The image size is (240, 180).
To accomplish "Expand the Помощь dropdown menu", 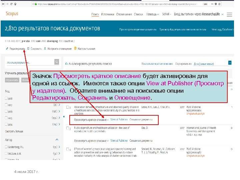I will 152,14.
